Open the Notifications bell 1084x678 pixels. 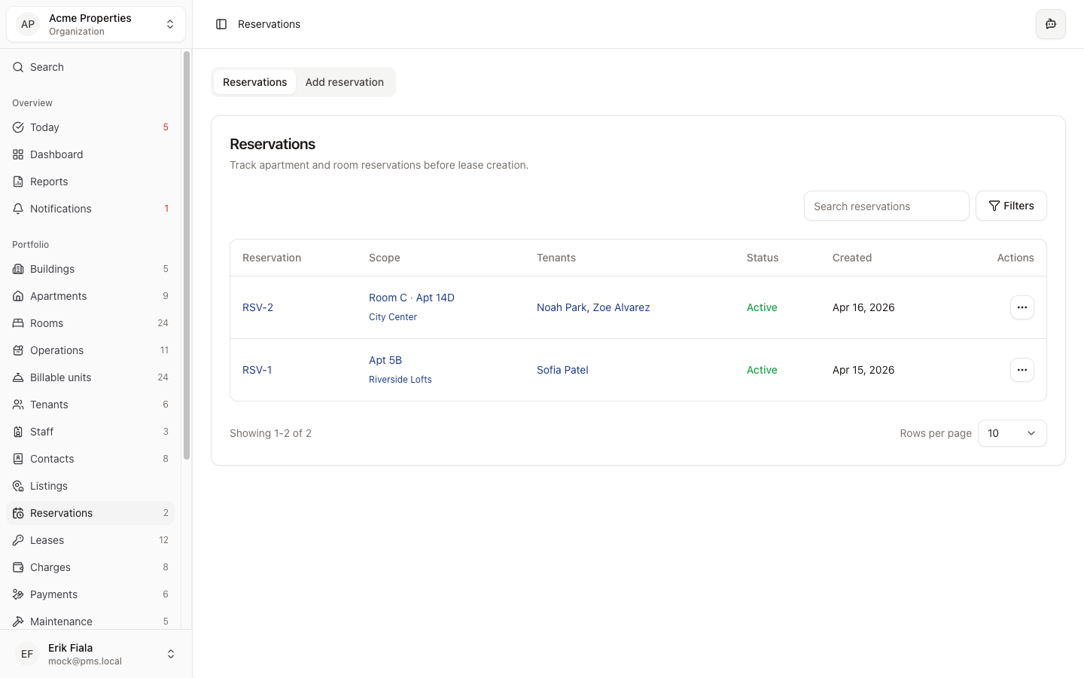click(x=59, y=209)
